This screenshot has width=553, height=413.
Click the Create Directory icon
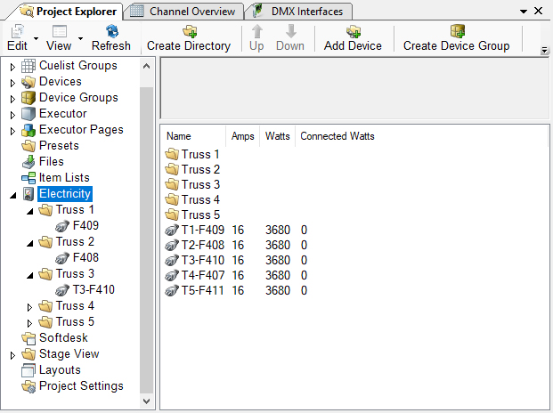click(189, 31)
